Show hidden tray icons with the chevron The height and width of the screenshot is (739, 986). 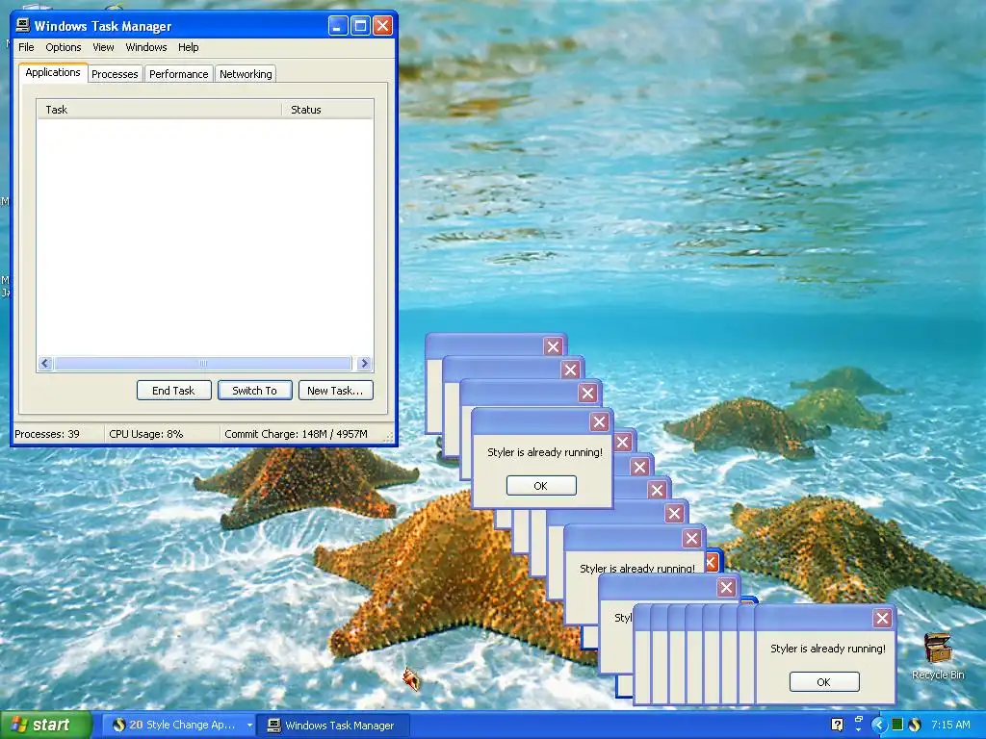tap(878, 726)
